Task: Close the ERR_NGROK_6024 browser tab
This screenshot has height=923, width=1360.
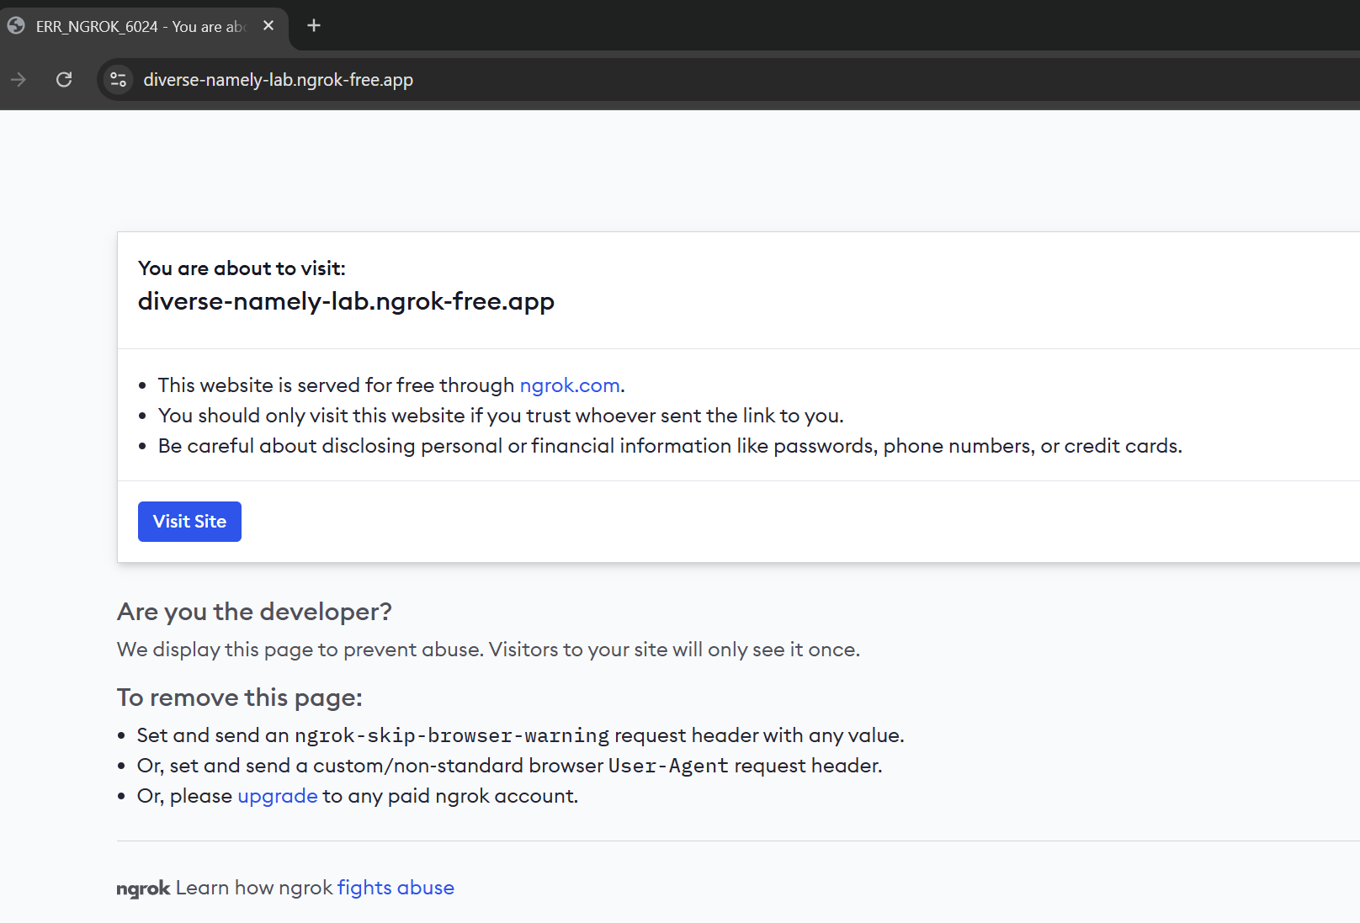Action: [268, 26]
